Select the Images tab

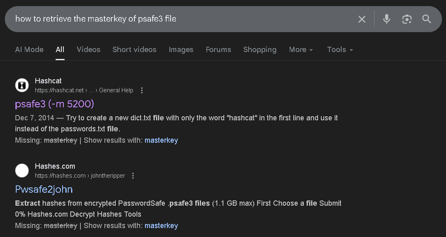coord(181,50)
